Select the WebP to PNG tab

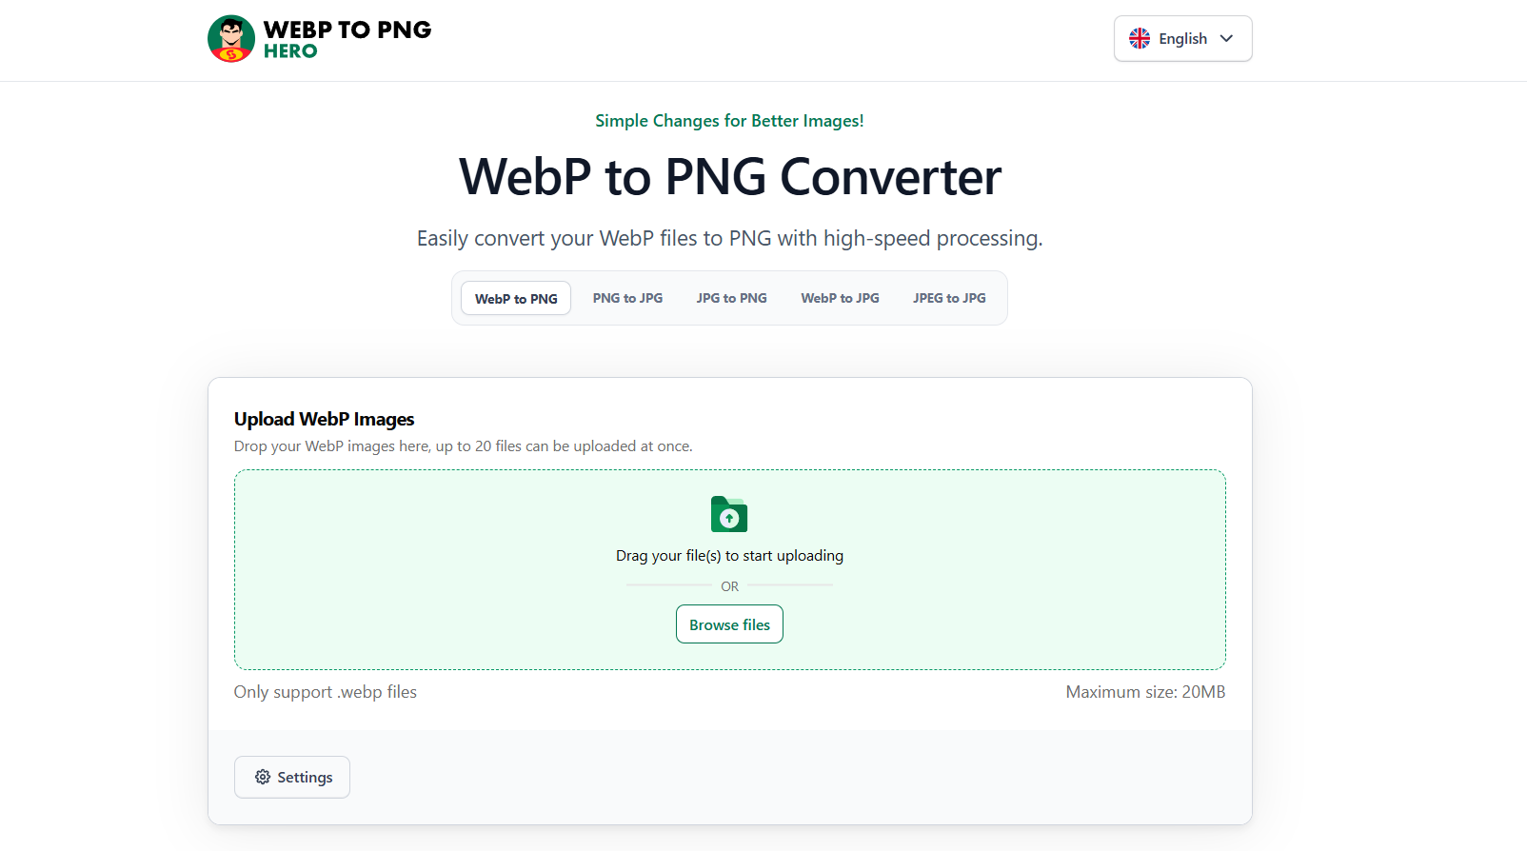[516, 299]
